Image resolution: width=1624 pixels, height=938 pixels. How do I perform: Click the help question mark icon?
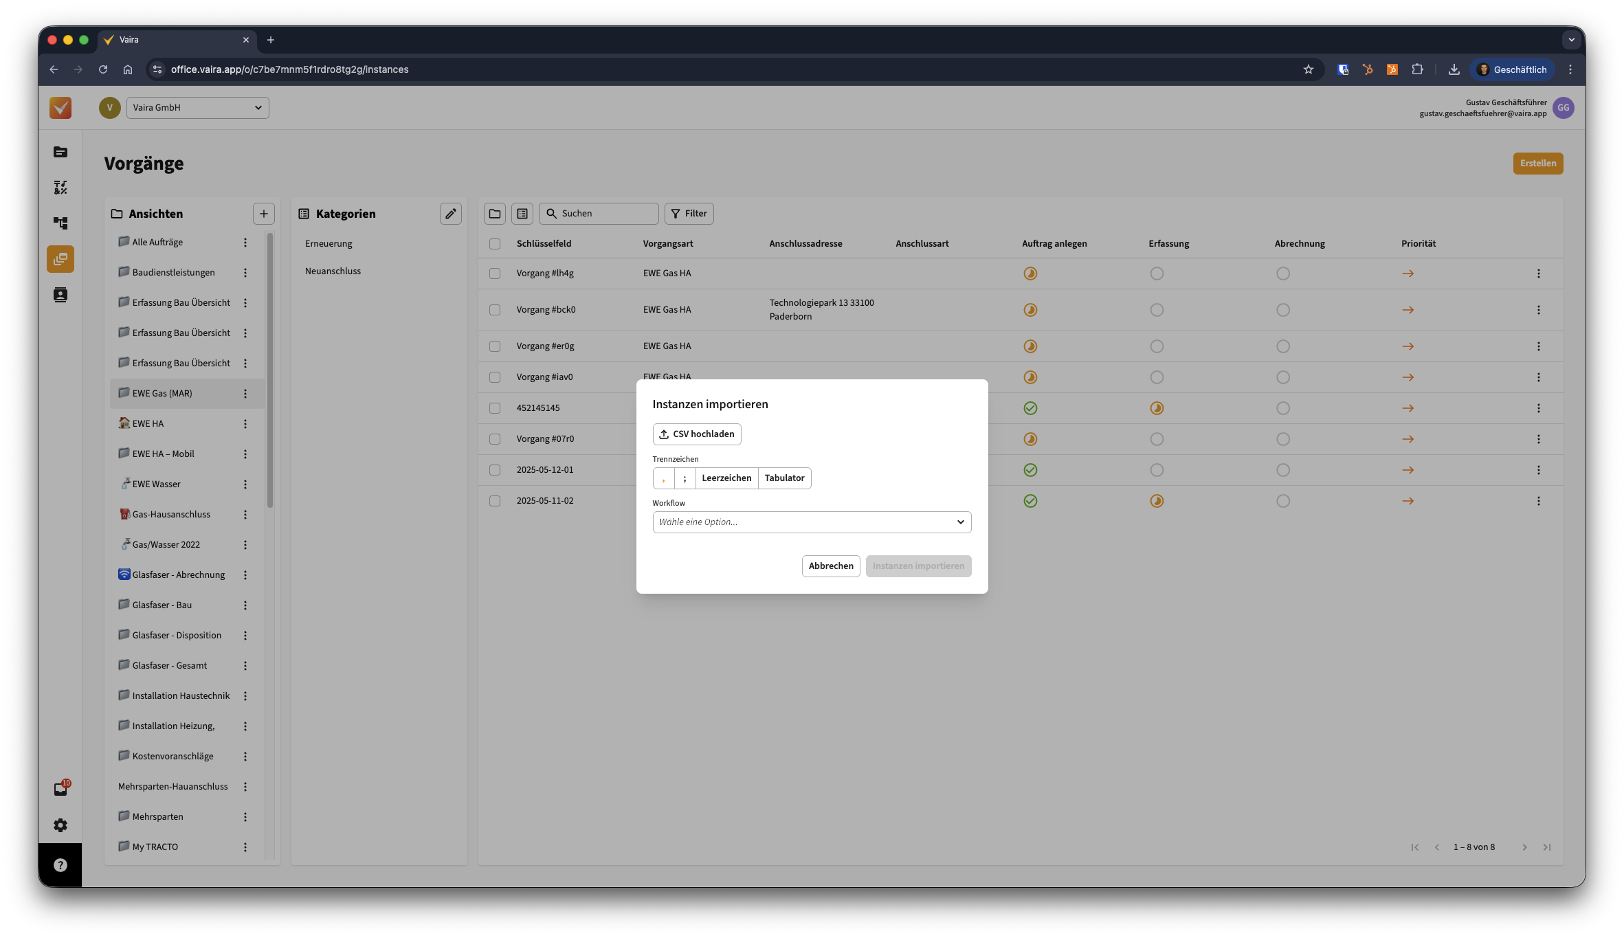coord(60,865)
